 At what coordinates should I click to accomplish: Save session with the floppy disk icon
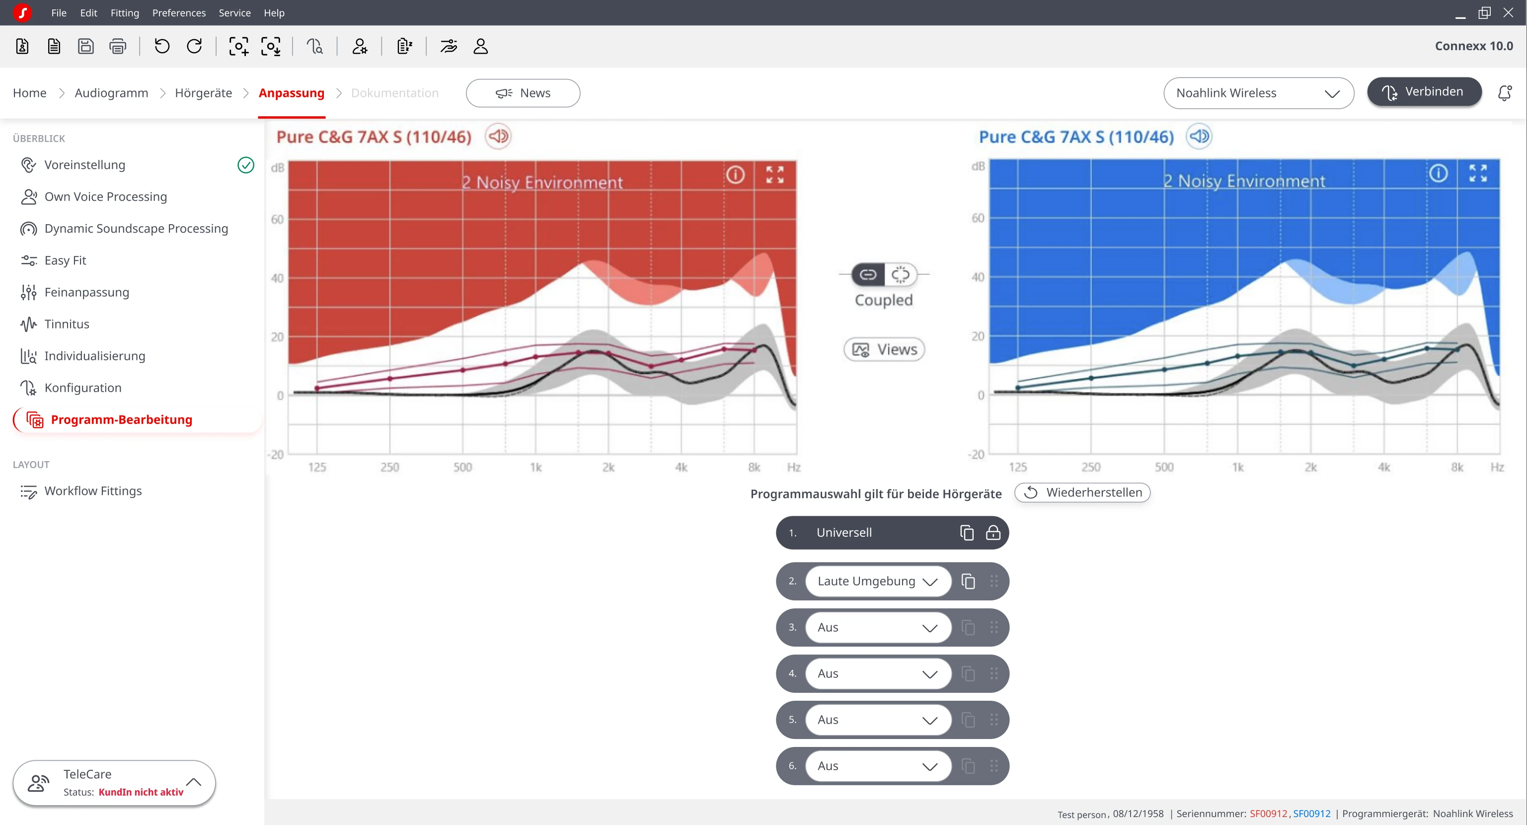click(x=86, y=46)
